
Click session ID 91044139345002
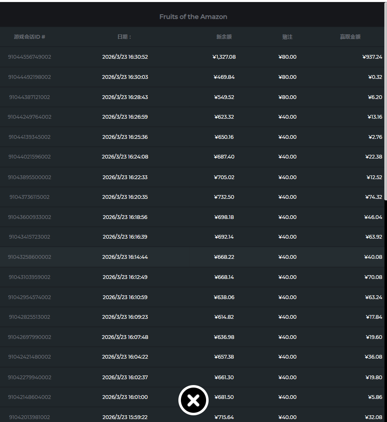click(x=29, y=137)
